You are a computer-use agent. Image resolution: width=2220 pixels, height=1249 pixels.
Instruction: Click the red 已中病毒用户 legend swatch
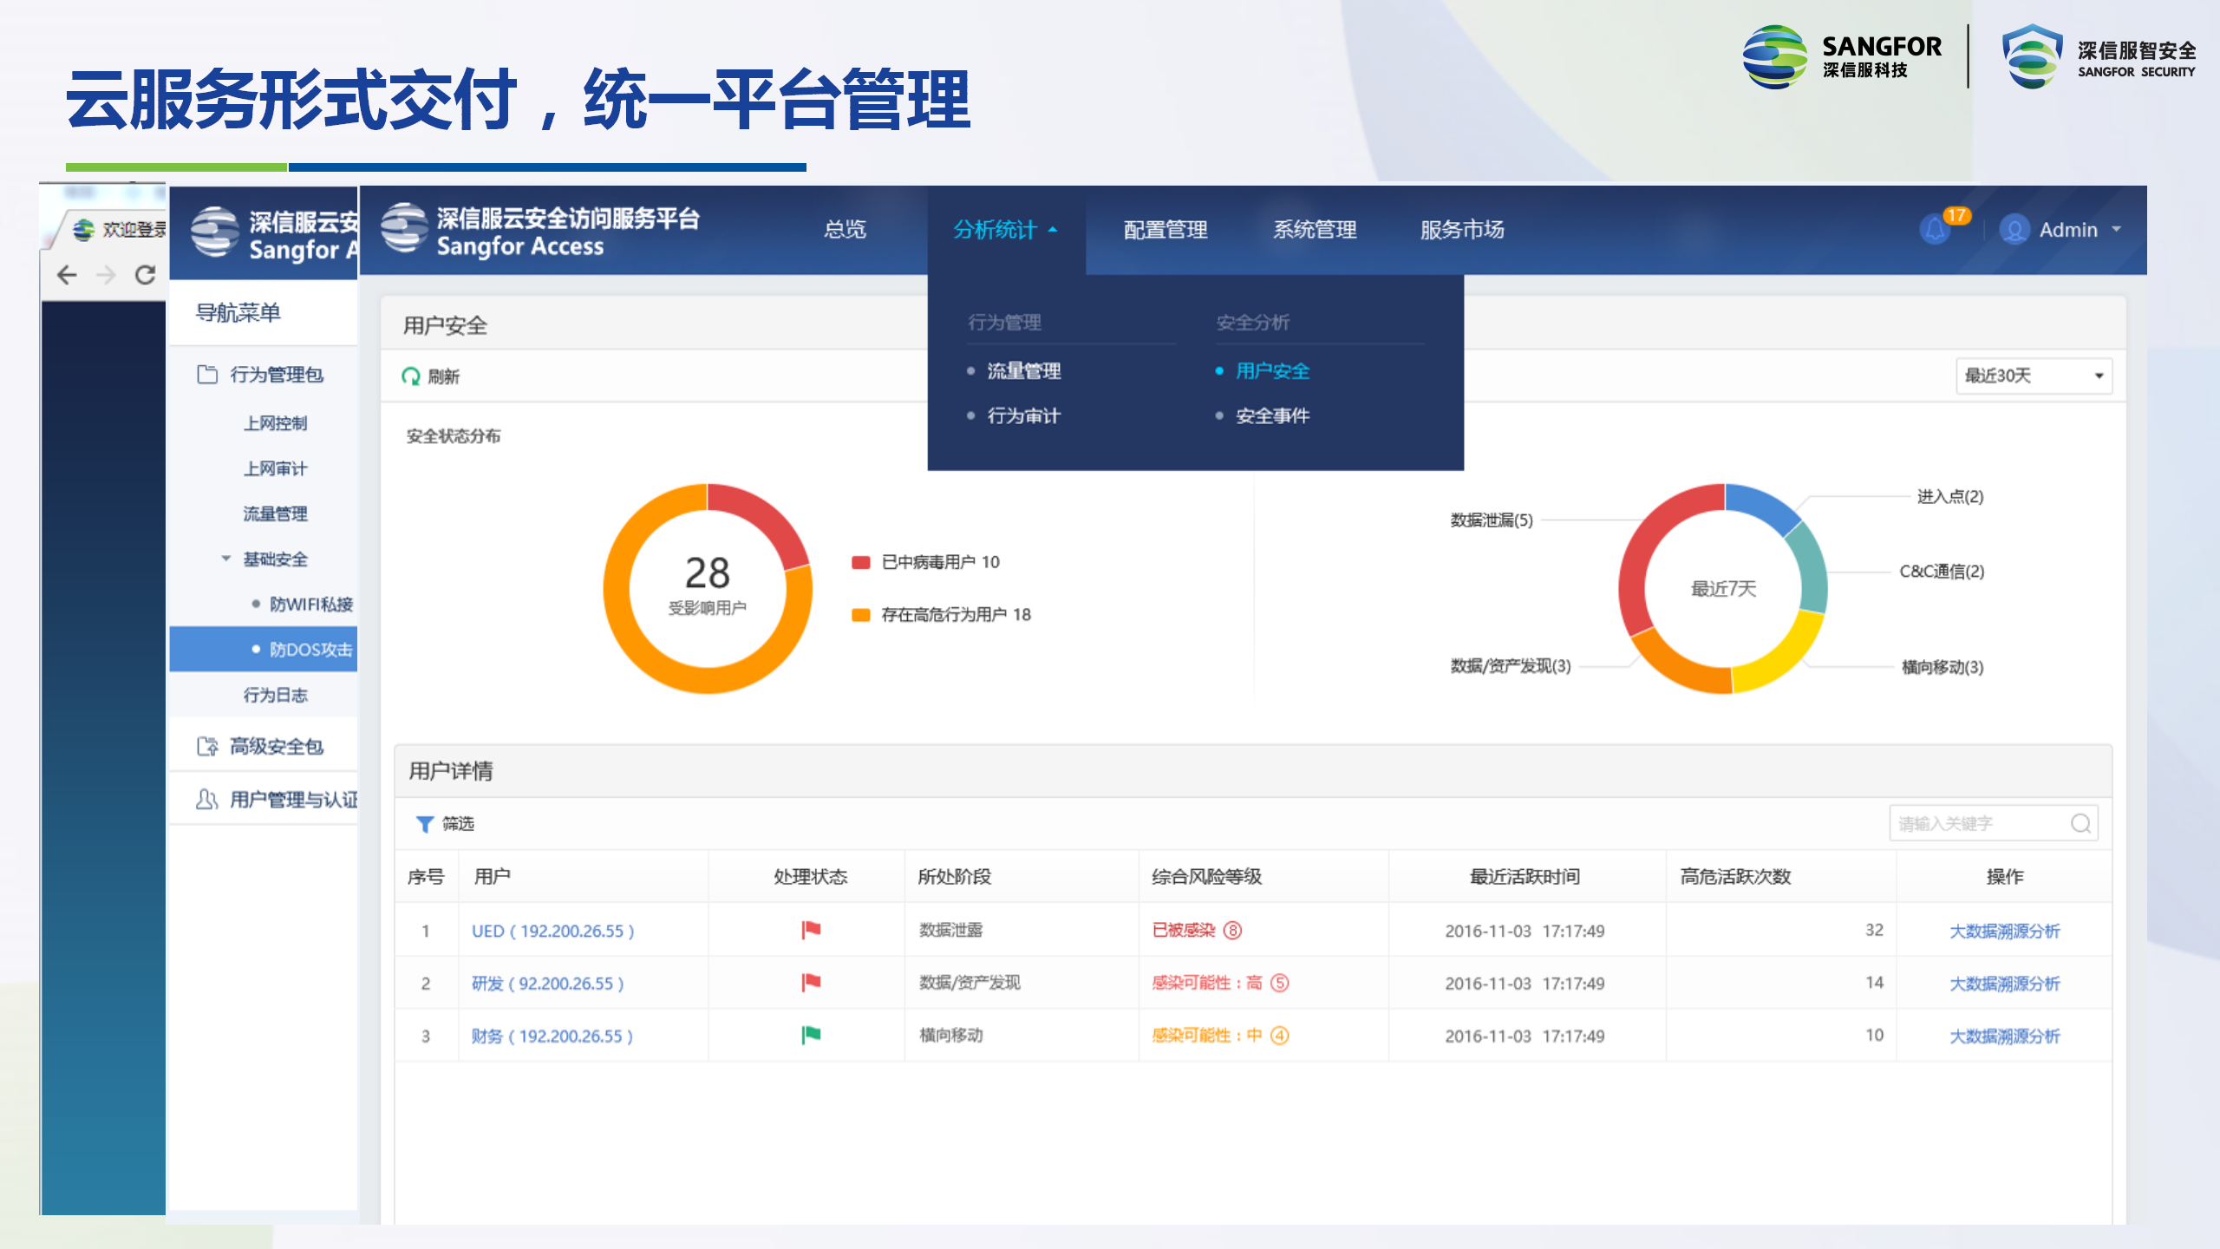click(860, 562)
